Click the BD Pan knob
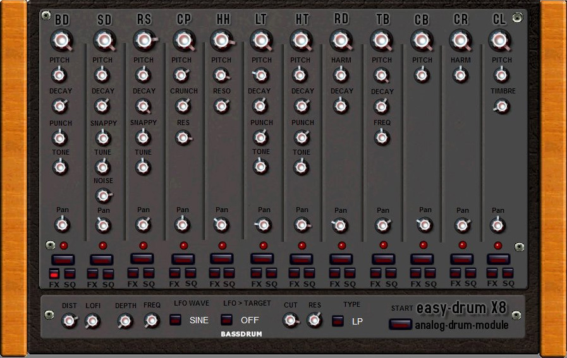 pos(62,225)
